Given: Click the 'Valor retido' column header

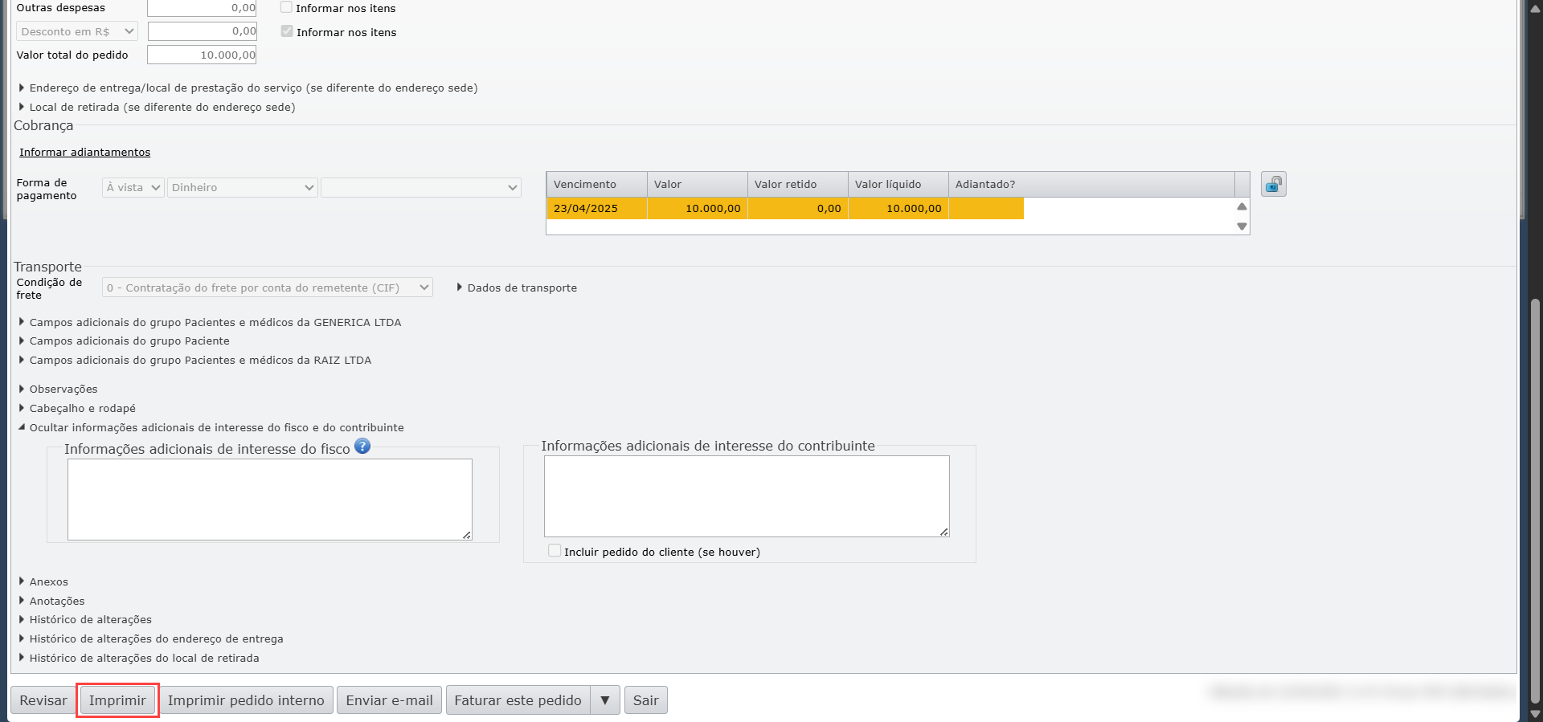Looking at the screenshot, I should (x=798, y=184).
